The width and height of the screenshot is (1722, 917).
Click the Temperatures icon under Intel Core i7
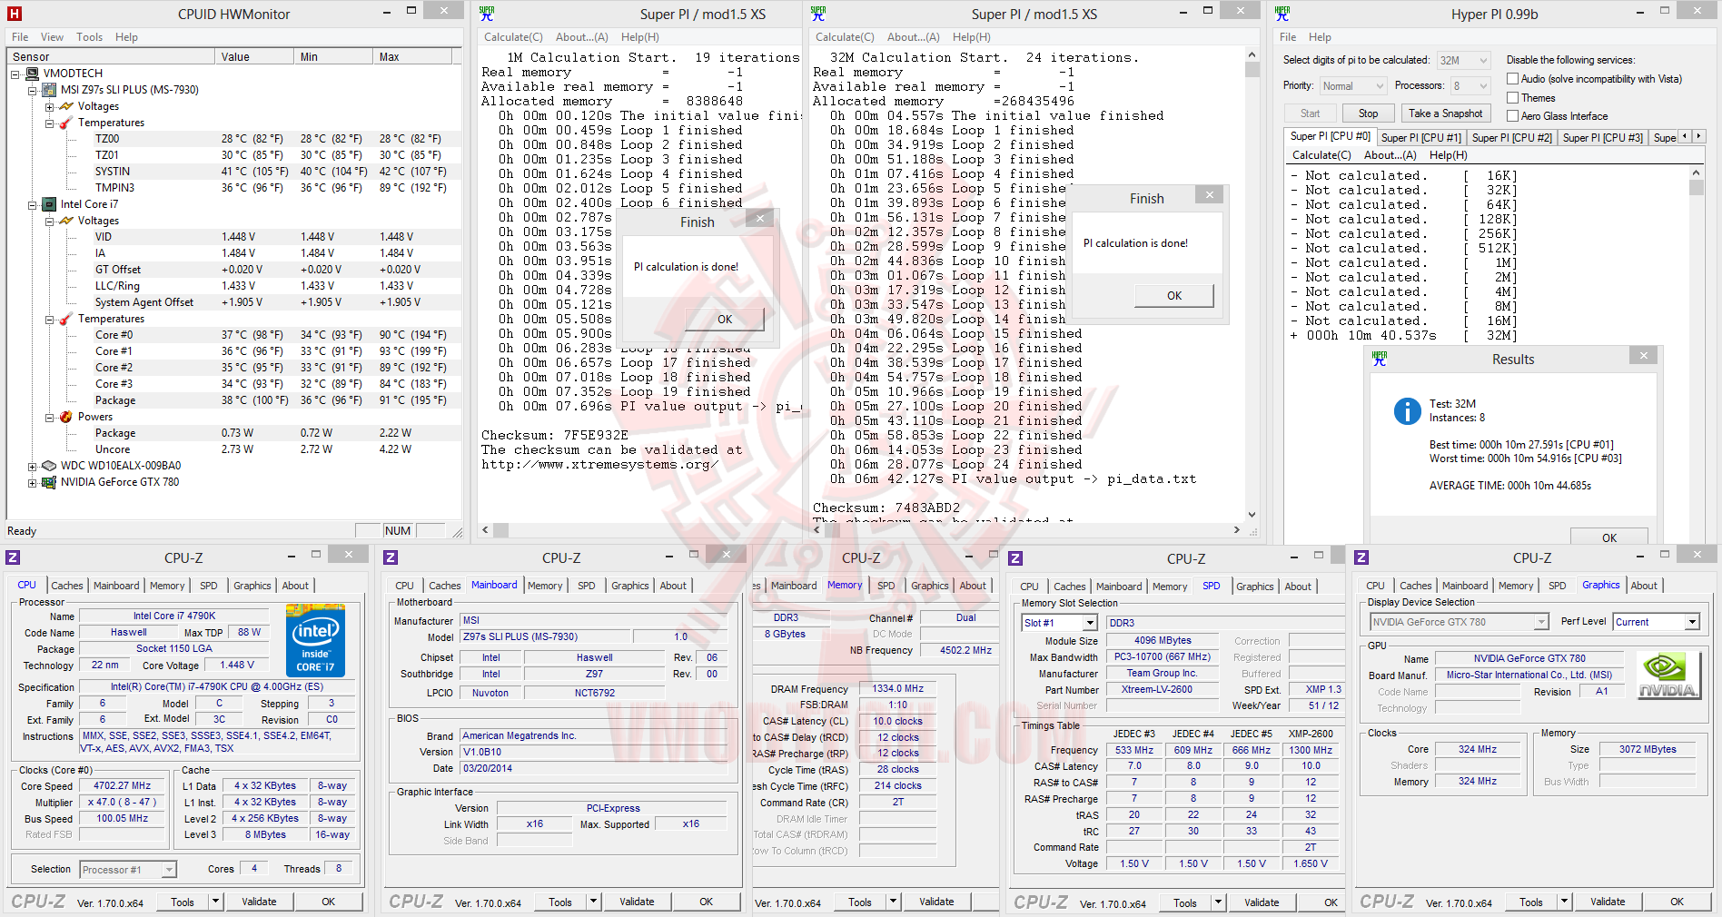tap(67, 319)
